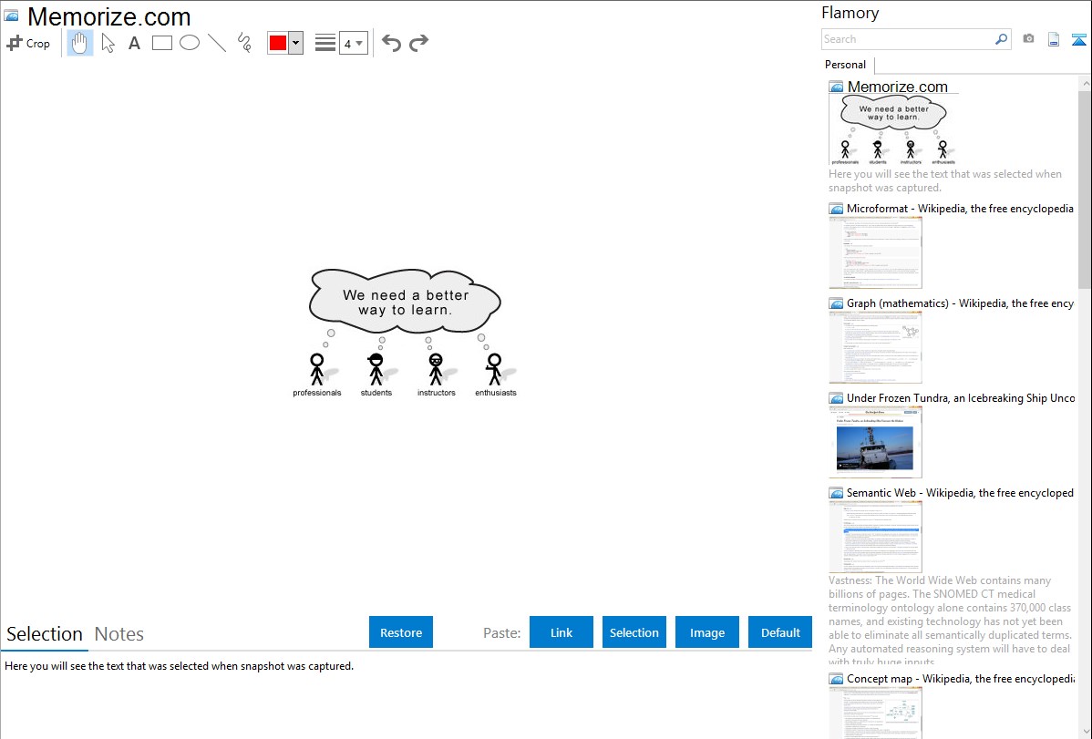Open Concept map snapshot thumbnail
The image size is (1092, 739).
click(x=875, y=713)
